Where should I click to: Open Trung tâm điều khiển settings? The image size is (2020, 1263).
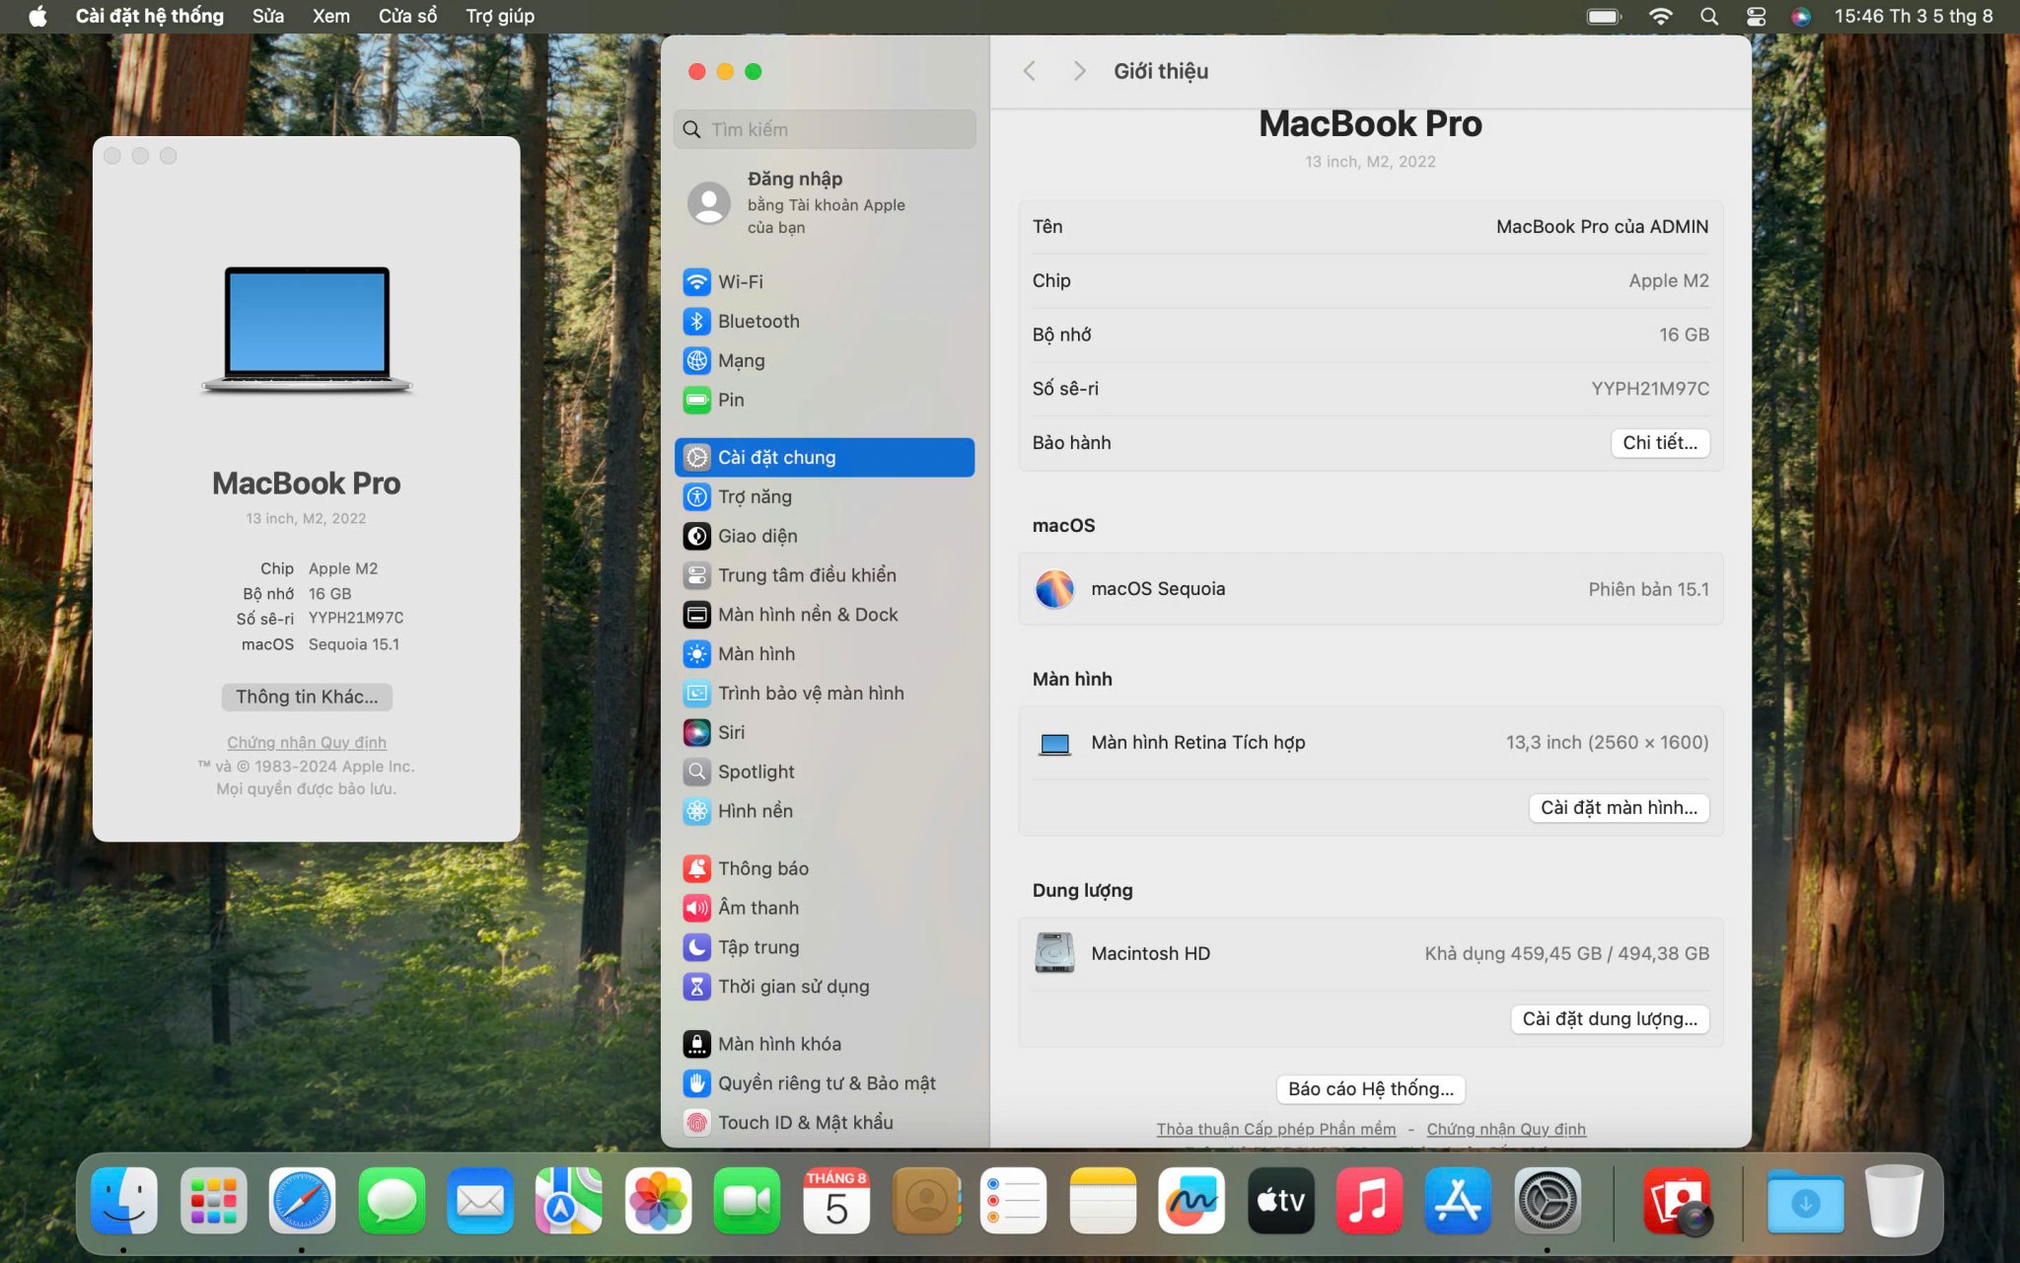[825, 574]
